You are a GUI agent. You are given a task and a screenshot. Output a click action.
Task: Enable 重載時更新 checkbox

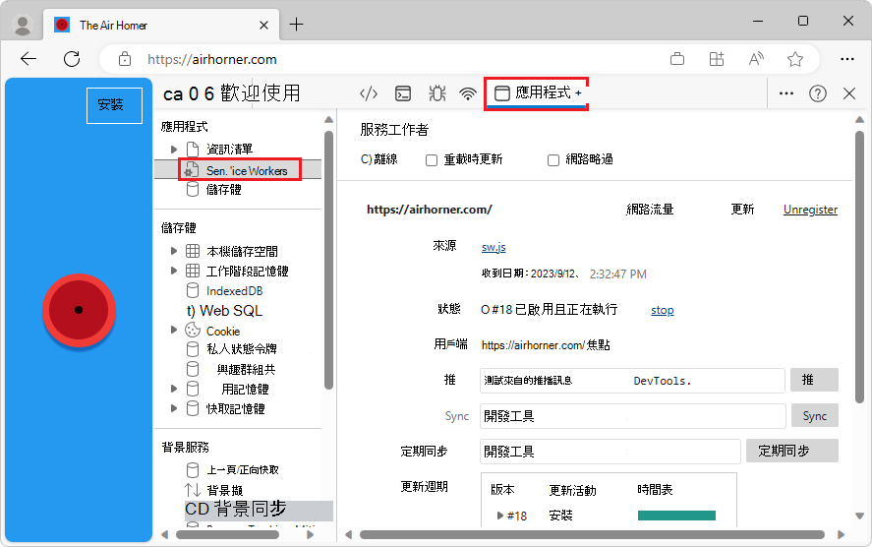coord(432,160)
